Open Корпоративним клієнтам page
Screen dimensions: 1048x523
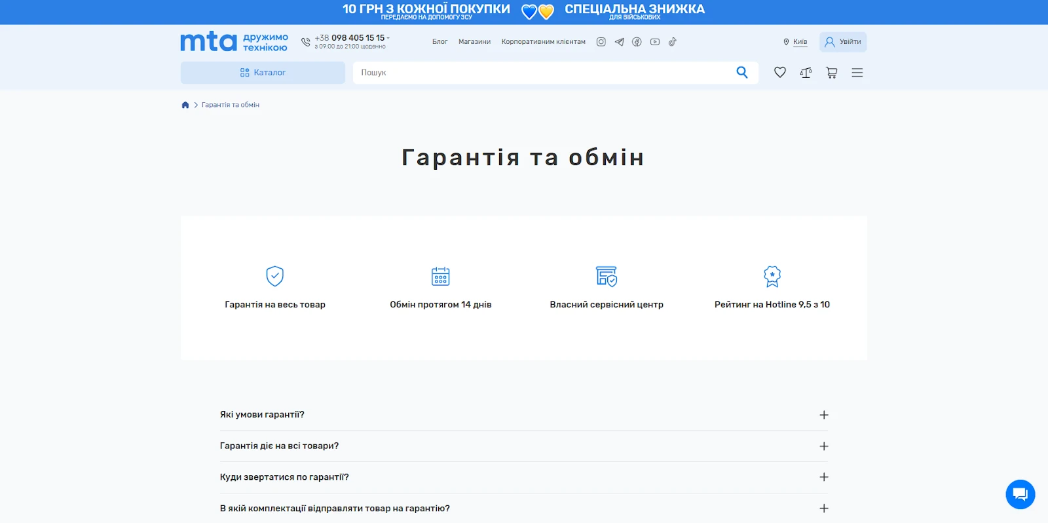click(543, 42)
